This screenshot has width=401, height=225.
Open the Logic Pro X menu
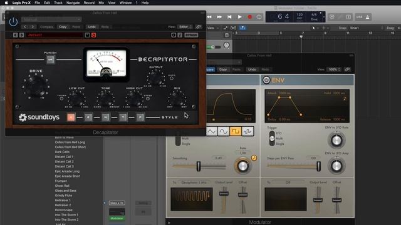click(21, 2)
